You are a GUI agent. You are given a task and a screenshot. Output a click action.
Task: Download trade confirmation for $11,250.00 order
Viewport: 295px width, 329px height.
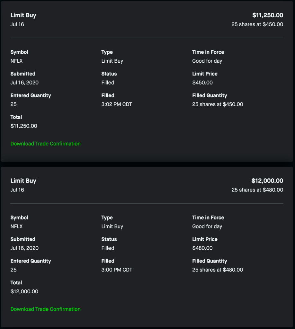(x=45, y=144)
